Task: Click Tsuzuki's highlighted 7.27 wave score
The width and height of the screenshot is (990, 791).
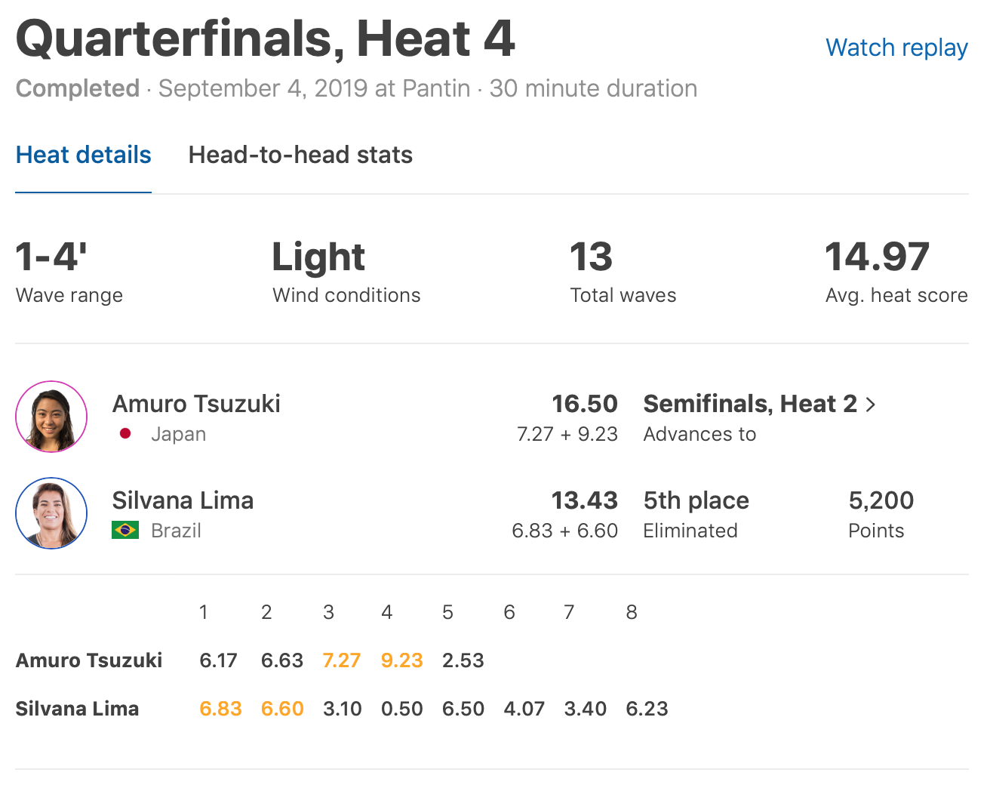Action: pyautogui.click(x=341, y=660)
